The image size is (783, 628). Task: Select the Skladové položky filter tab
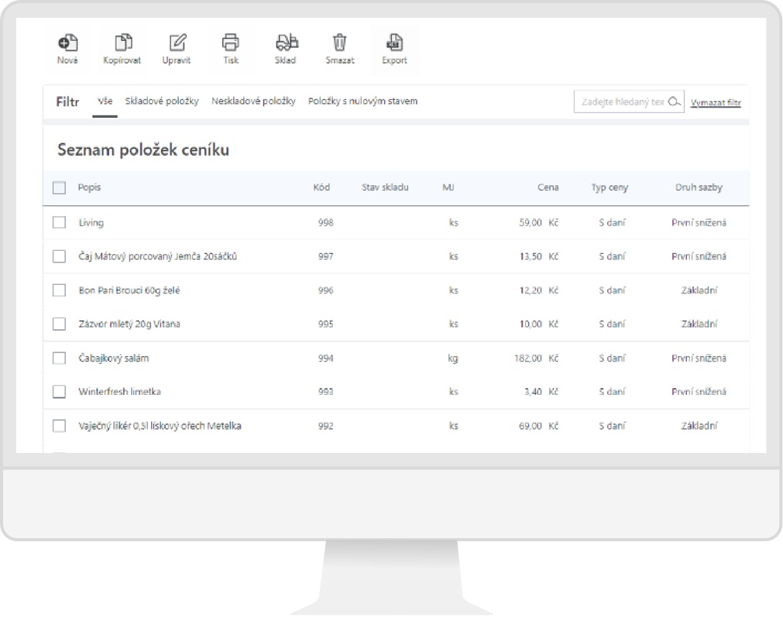pyautogui.click(x=162, y=101)
